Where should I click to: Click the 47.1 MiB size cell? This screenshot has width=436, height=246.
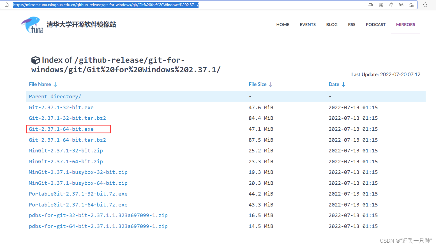261,129
